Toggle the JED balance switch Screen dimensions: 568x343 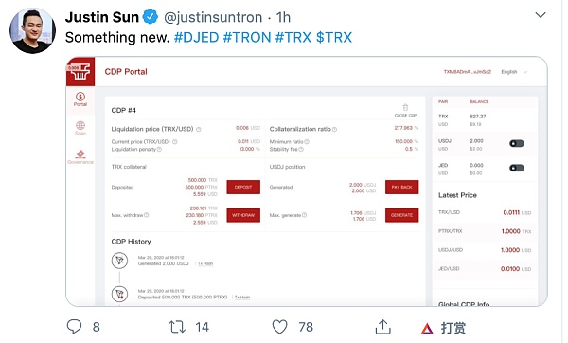pyautogui.click(x=517, y=168)
